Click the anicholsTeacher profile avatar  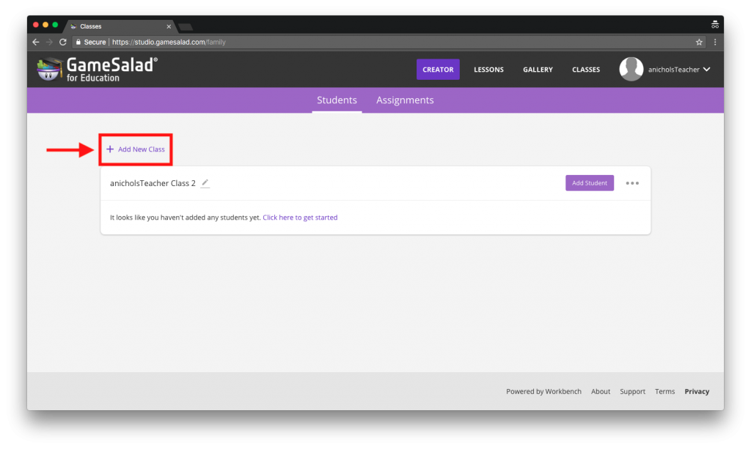(x=631, y=70)
